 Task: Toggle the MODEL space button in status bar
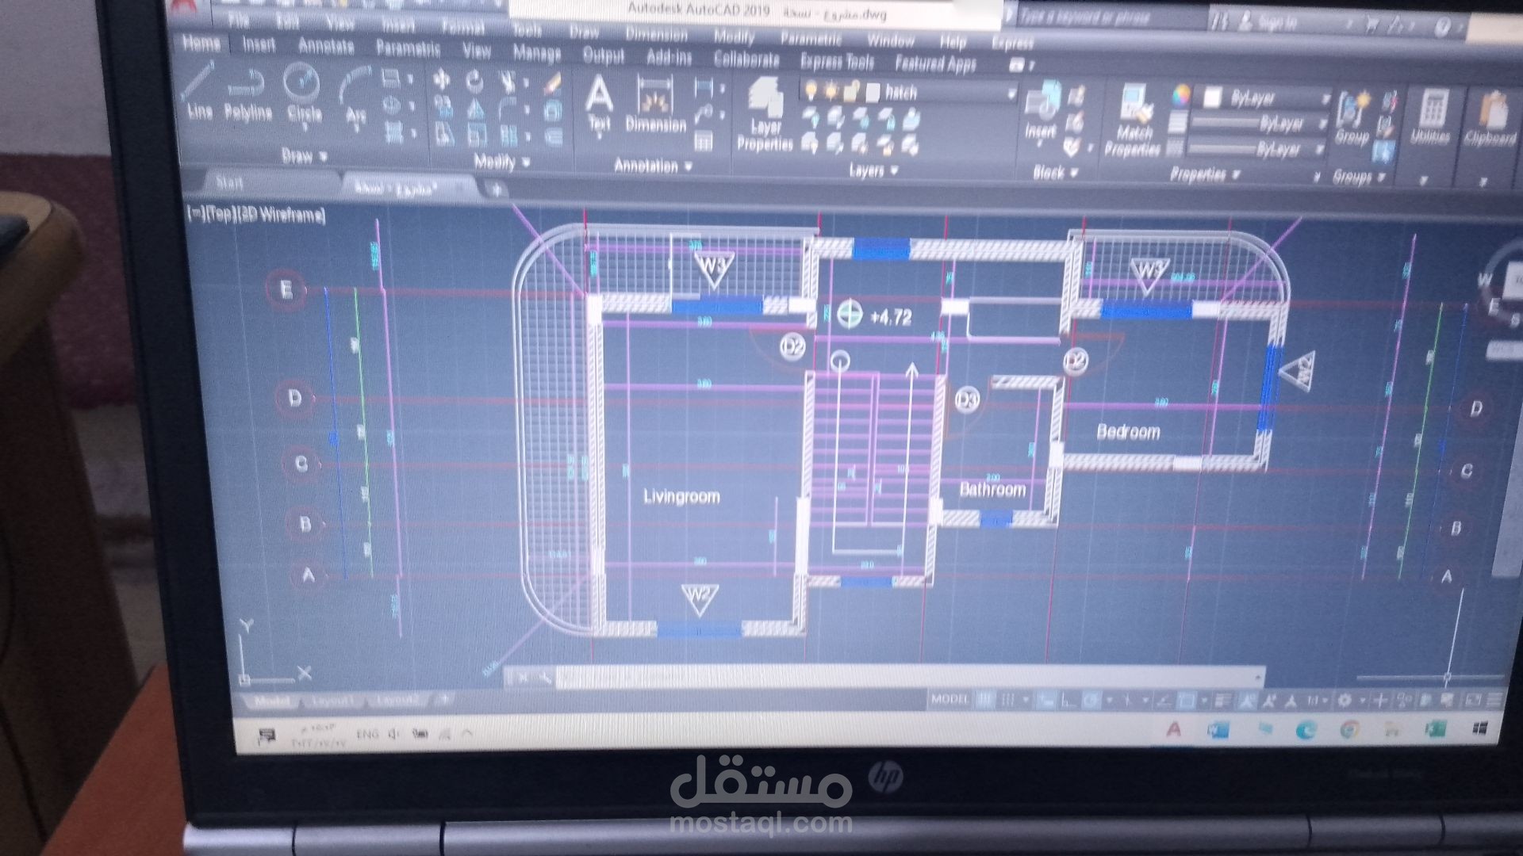tap(950, 699)
